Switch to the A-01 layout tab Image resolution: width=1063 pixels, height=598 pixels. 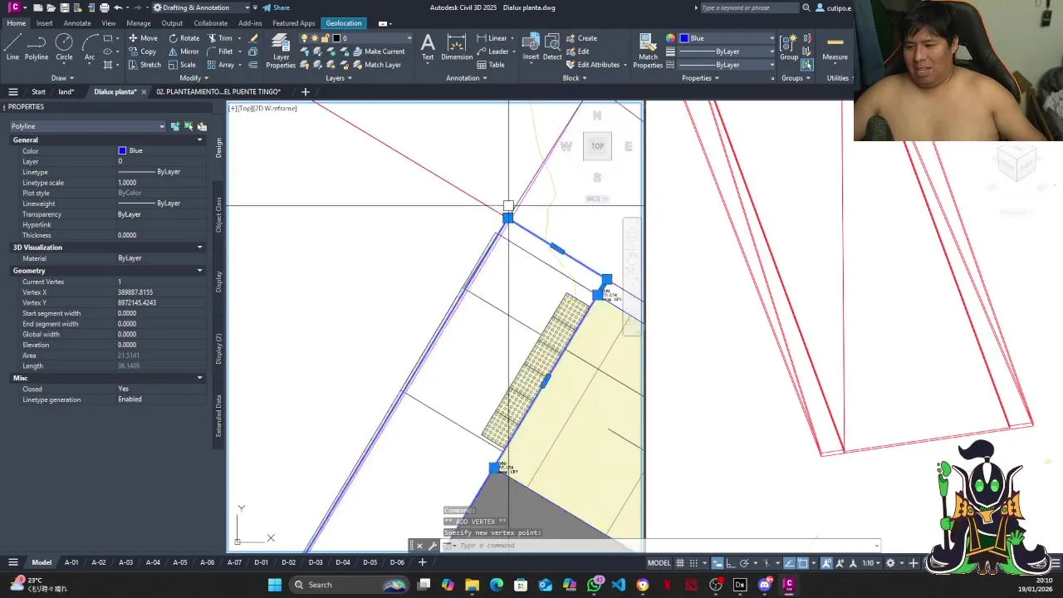(72, 562)
